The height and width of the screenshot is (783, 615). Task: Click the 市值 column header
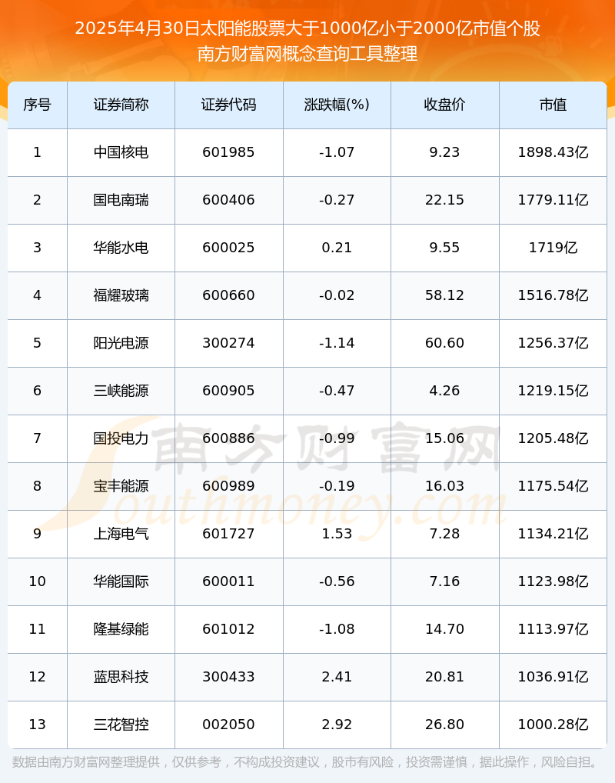553,105
